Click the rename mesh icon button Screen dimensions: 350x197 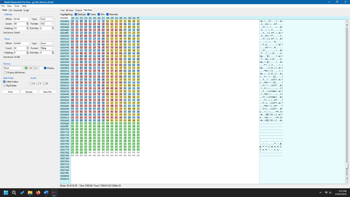36,68
